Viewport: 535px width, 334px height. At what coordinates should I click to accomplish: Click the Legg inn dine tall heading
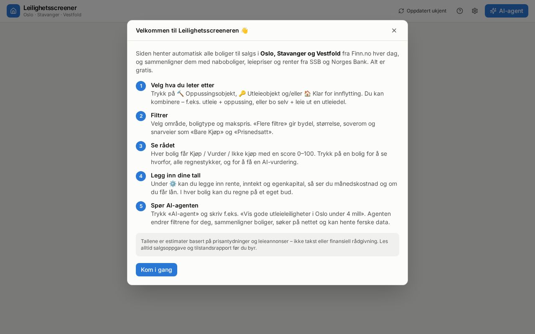(176, 175)
